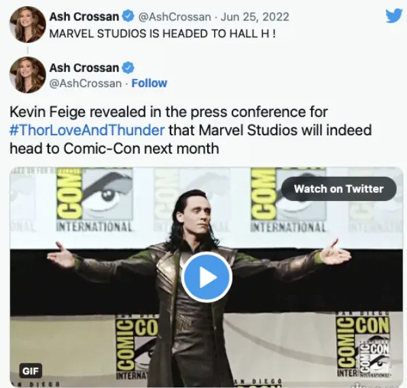
Task: Open Jun 25, 2022 tweet timestamp
Action: click(x=255, y=17)
